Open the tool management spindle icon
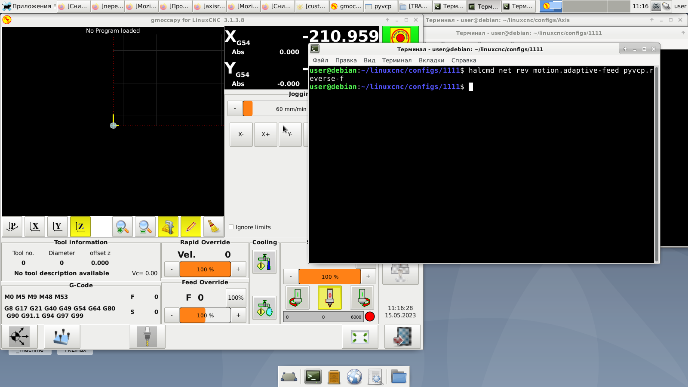688x387 pixels. [x=147, y=336]
